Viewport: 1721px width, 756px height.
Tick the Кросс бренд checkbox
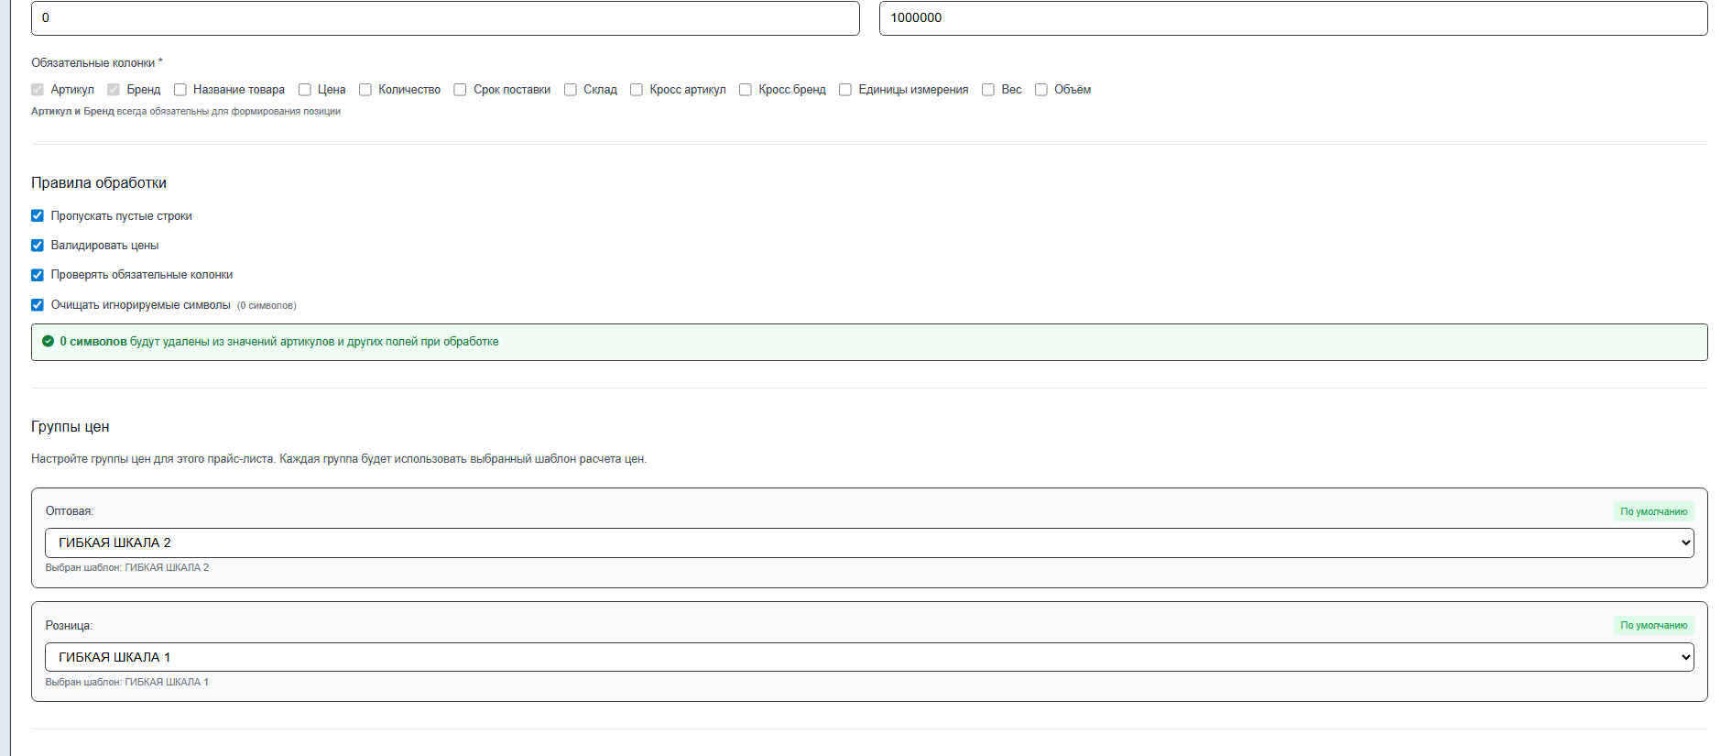coord(746,90)
